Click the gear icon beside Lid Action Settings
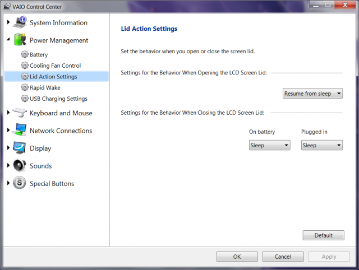Image resolution: width=359 pixels, height=270 pixels. tap(25, 76)
